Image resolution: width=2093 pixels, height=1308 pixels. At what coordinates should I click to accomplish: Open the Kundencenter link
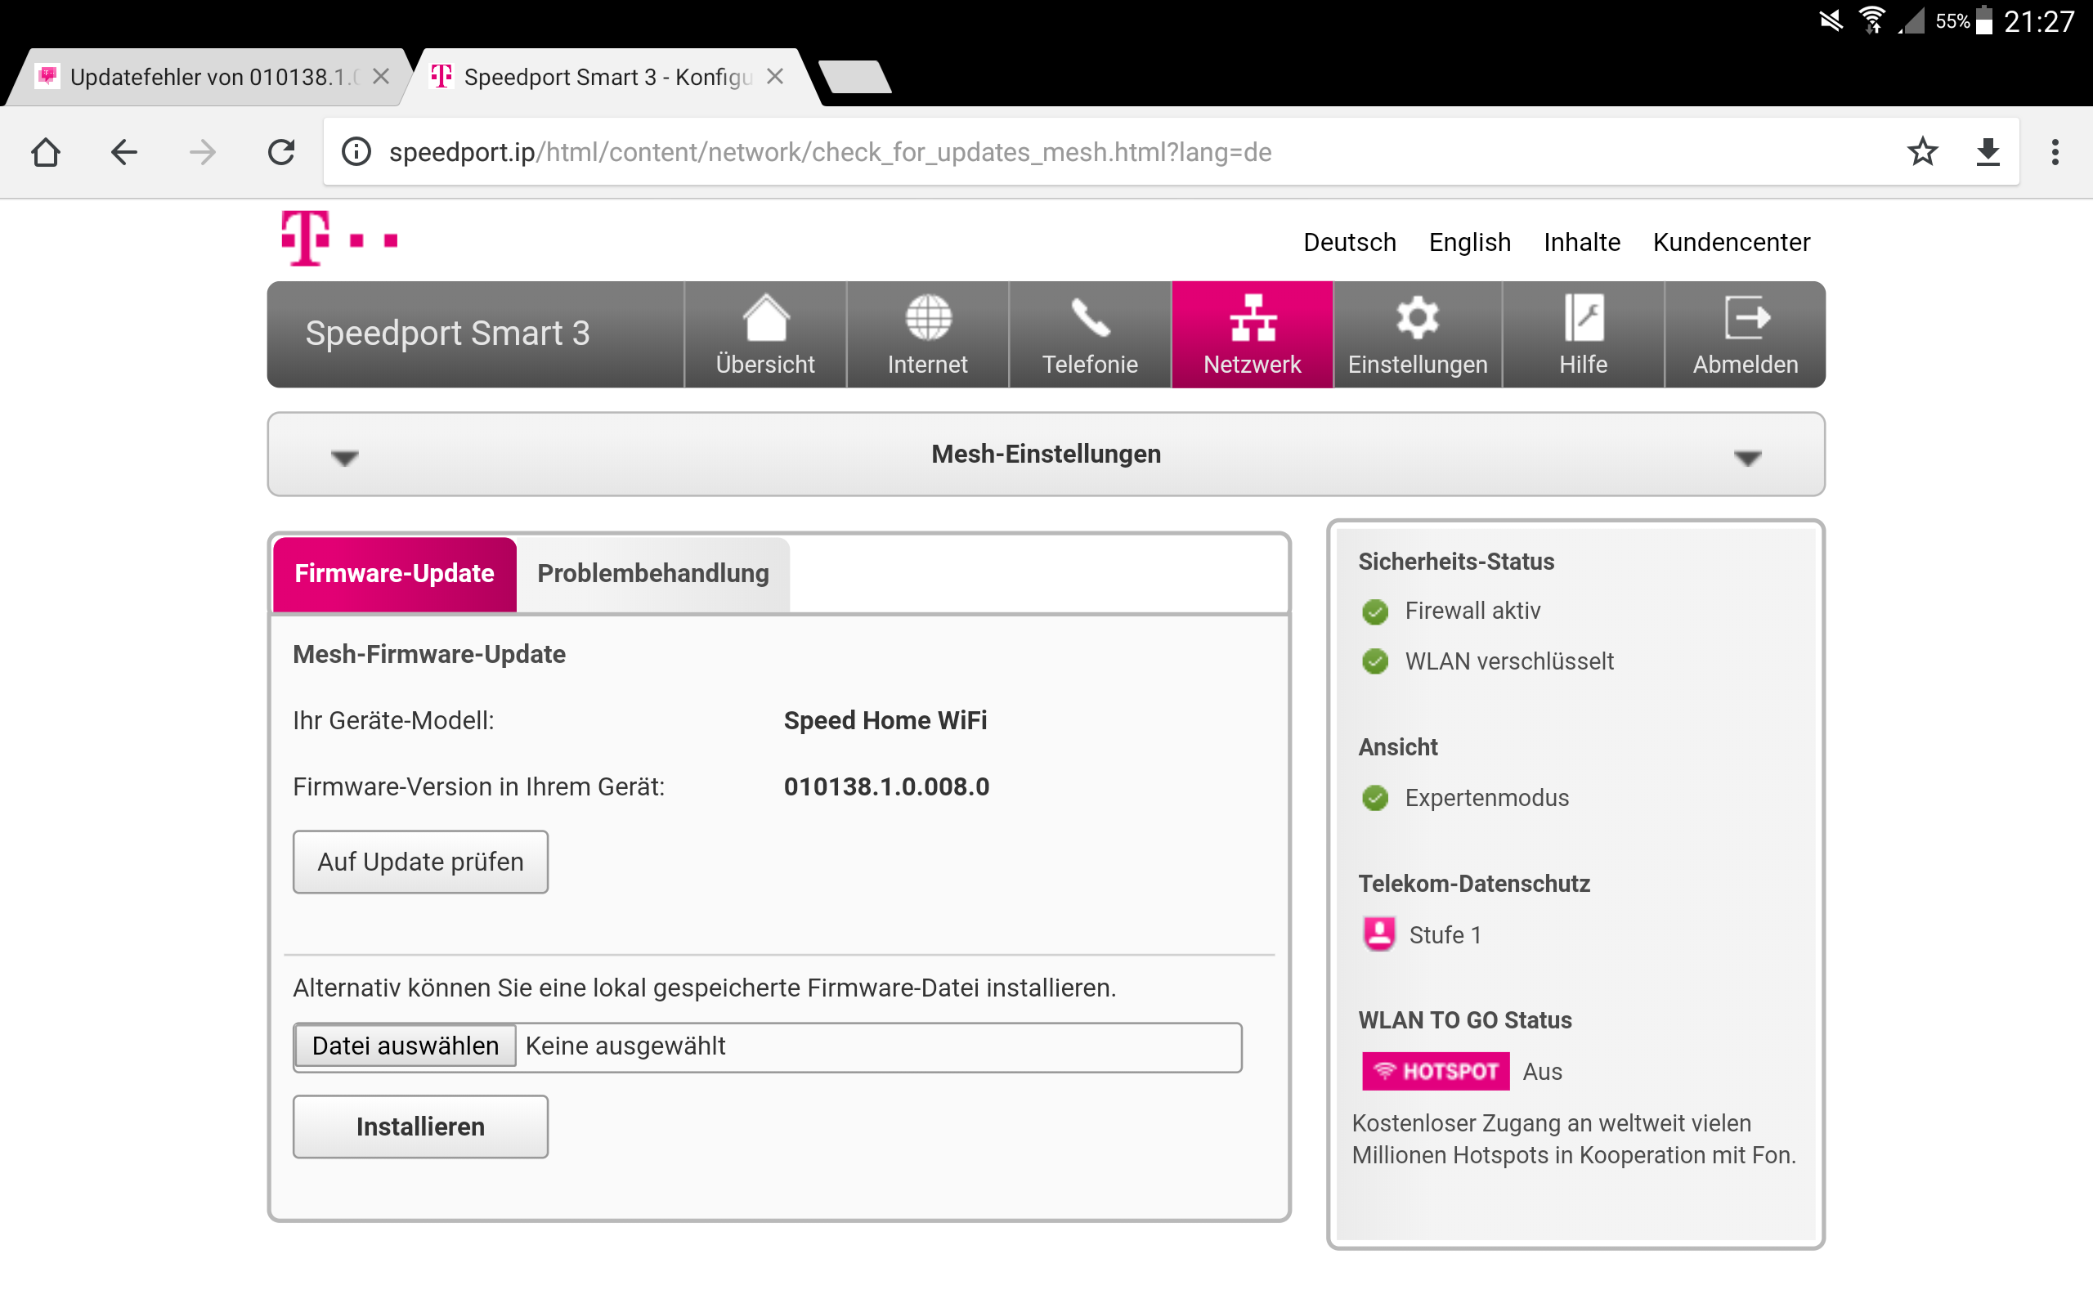click(x=1731, y=242)
